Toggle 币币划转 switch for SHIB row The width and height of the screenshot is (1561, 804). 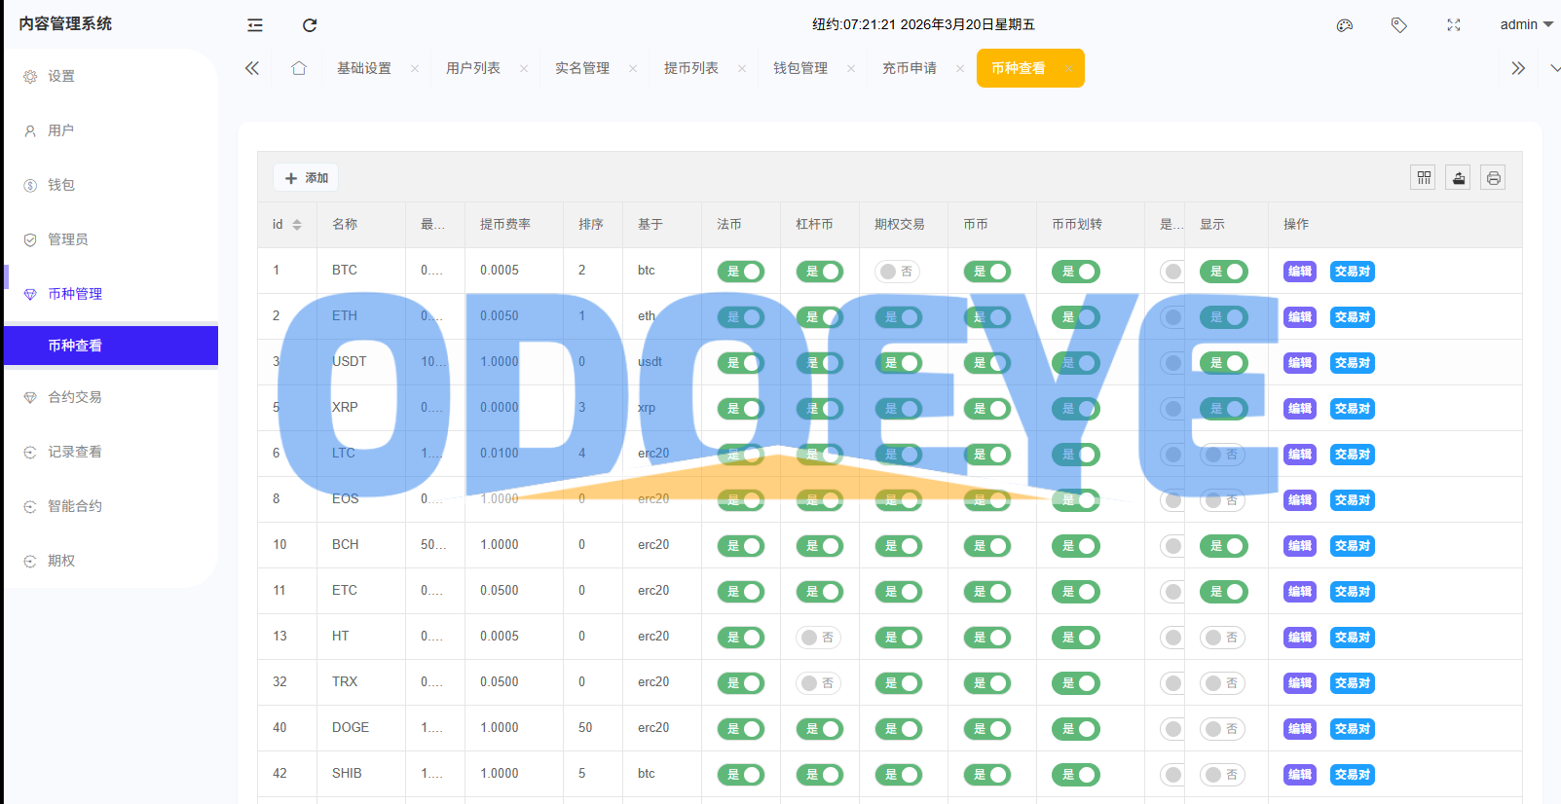click(x=1076, y=775)
